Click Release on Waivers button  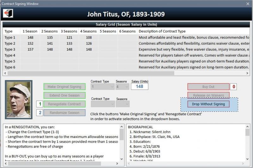coord(208,95)
